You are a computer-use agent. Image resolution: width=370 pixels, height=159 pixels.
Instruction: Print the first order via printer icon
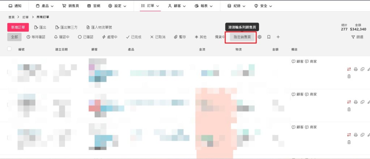(356, 69)
